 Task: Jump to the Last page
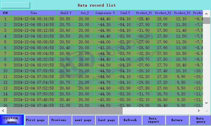107,120
